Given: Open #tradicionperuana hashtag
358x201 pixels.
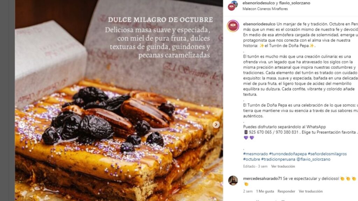Looking at the screenshot, I should [278, 159].
